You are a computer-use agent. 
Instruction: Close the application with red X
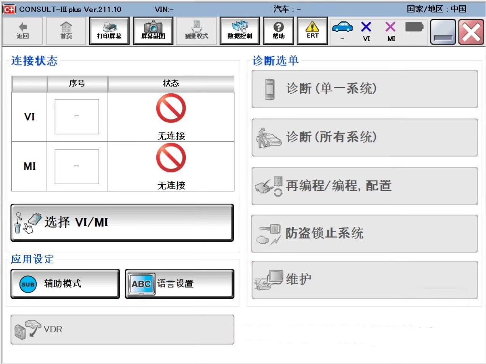471,32
